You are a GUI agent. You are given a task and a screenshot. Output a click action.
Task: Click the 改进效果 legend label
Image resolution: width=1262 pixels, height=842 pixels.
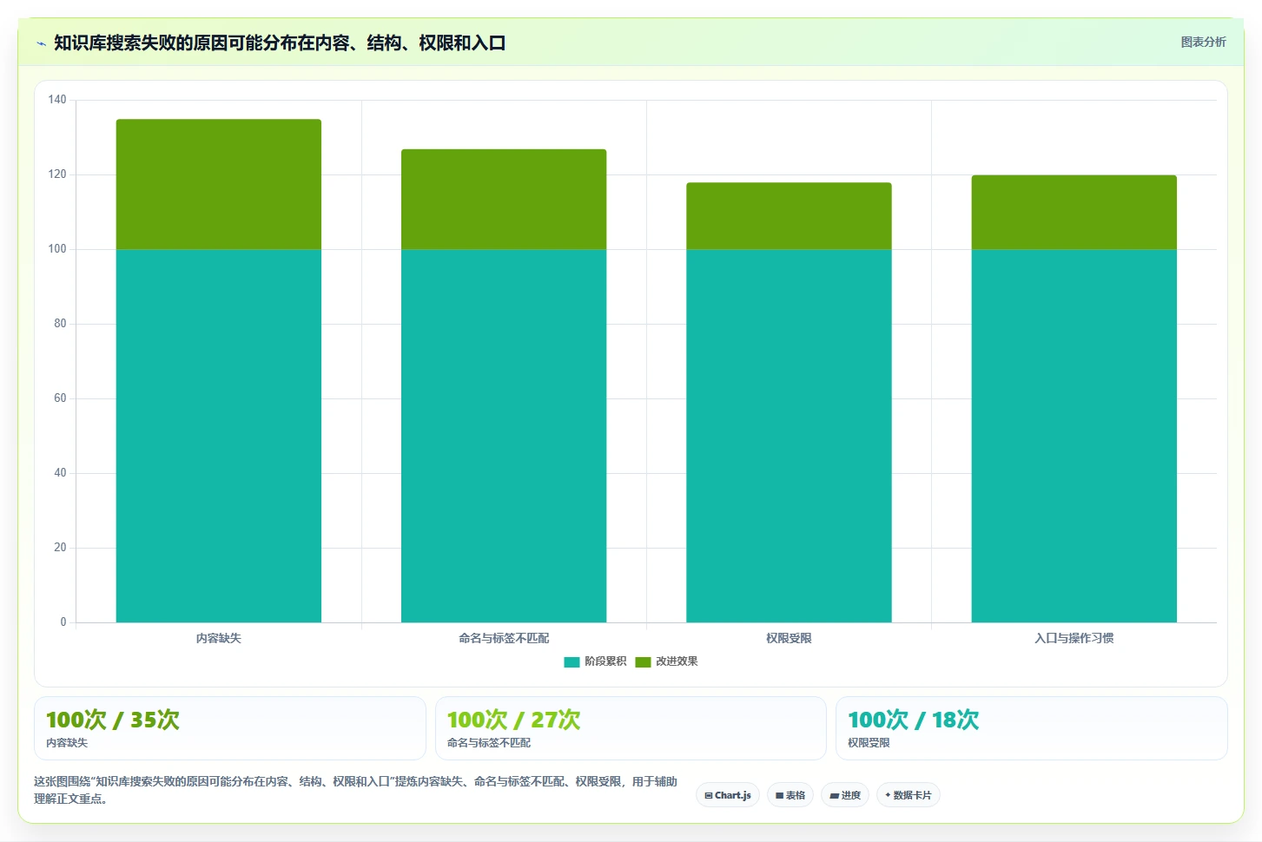click(677, 661)
